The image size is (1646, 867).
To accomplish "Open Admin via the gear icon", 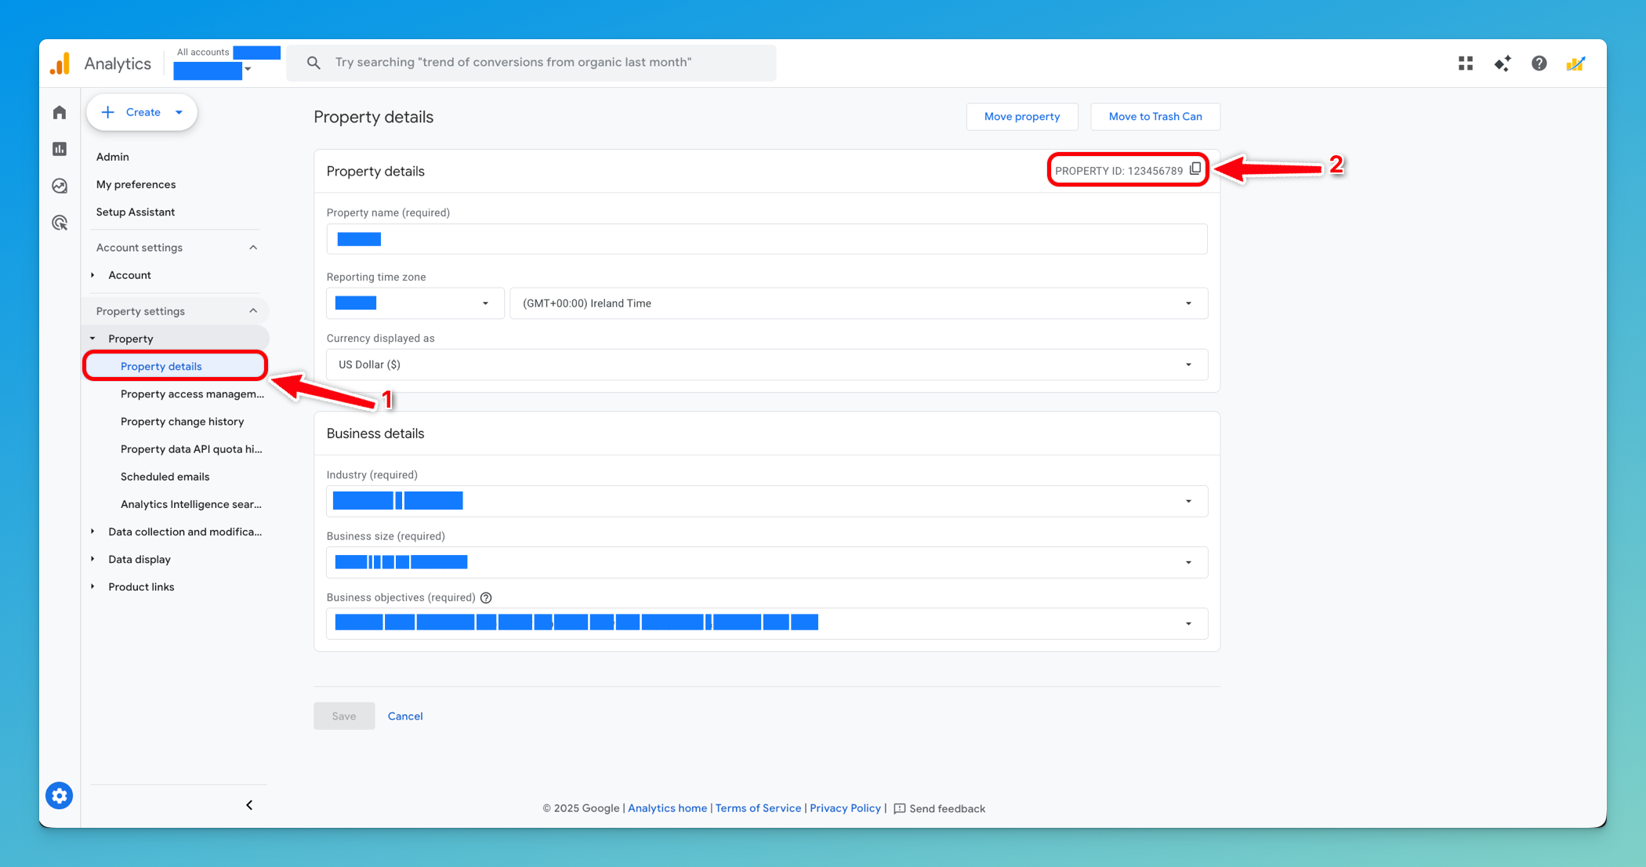I will 59,795.
